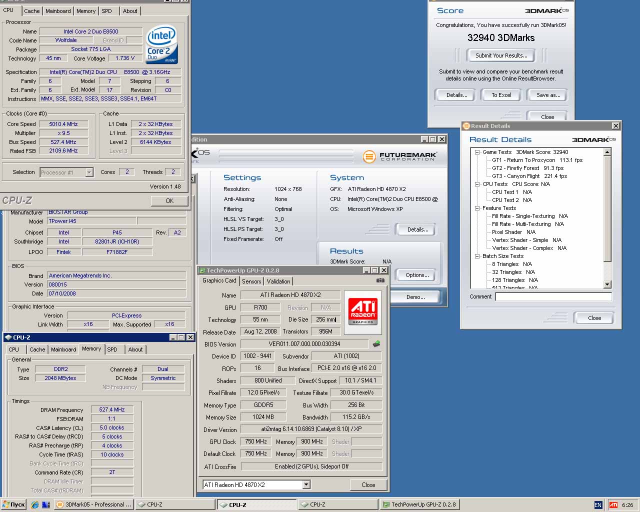Select the CPU Test 1 tree row

pos(512,192)
